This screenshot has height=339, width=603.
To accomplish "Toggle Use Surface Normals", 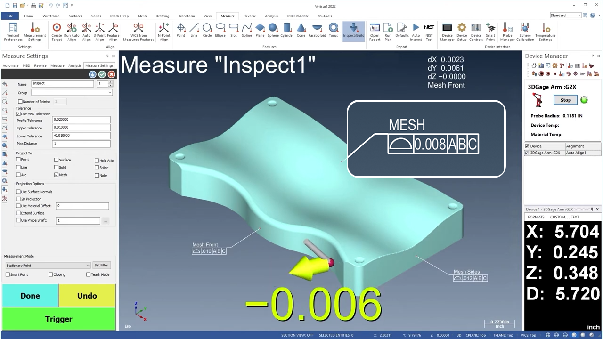I will pos(18,192).
